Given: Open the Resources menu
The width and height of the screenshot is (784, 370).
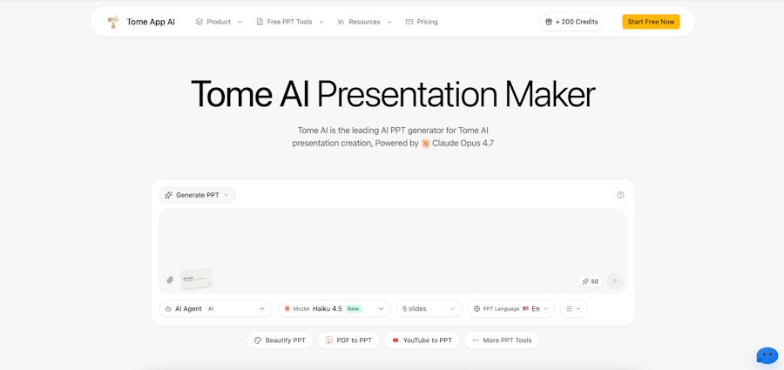Looking at the screenshot, I should pos(364,22).
